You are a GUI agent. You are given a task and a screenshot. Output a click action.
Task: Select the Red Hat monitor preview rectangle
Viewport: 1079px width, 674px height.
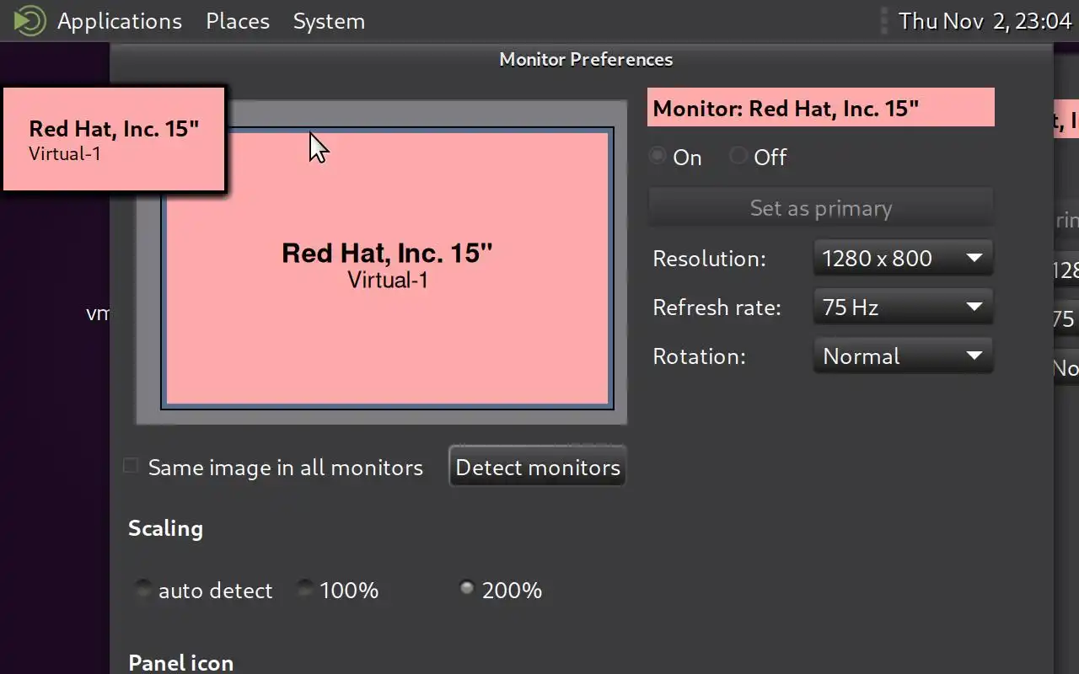coord(388,268)
